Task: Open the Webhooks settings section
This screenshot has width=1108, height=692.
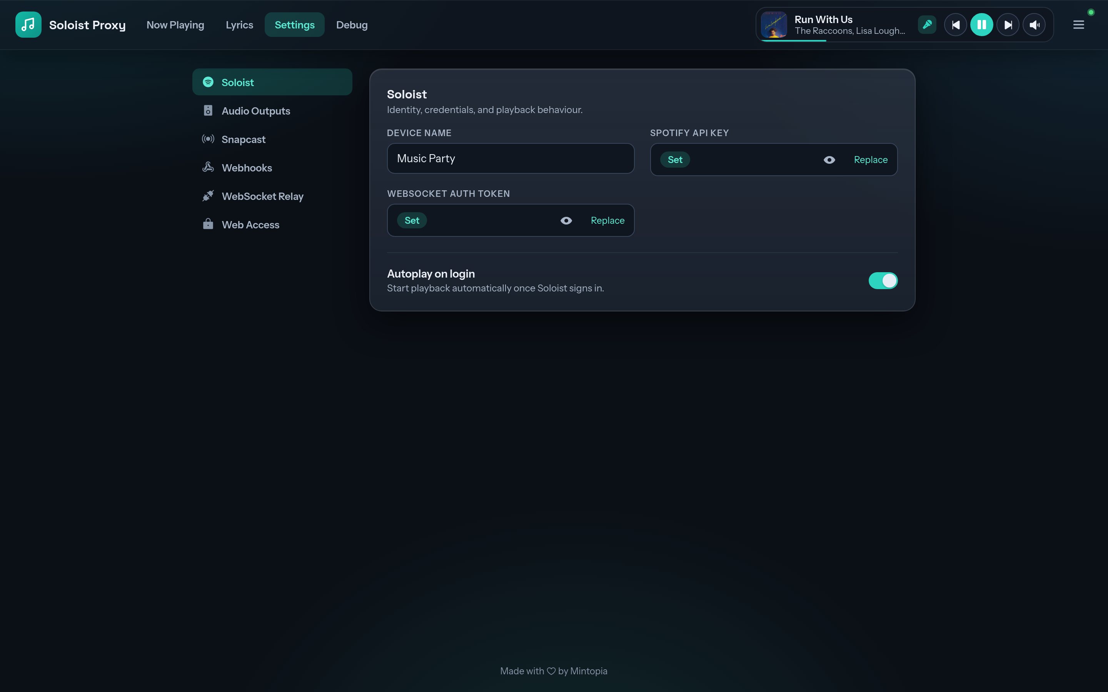Action: tap(272, 168)
